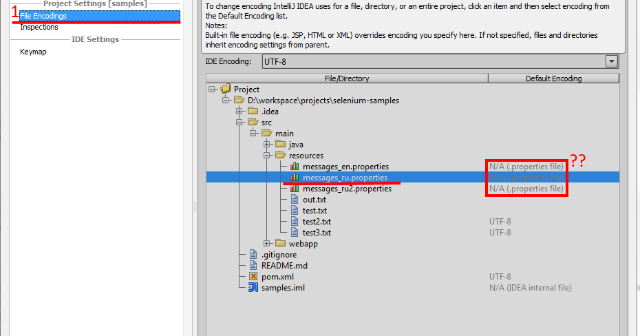Click the Default Encoding column header
640x336 pixels.
tap(553, 78)
